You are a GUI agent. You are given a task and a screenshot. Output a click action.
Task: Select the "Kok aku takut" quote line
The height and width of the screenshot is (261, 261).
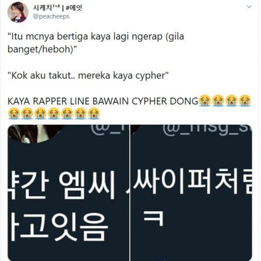click(88, 75)
